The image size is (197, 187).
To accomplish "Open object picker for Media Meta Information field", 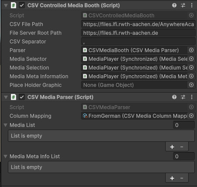I will 191,76.
